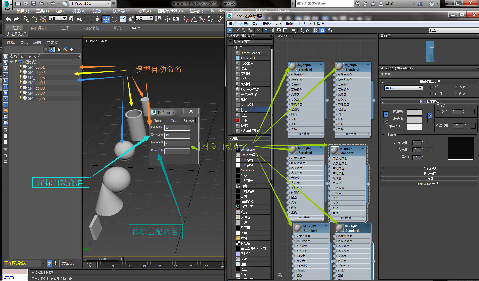The width and height of the screenshot is (479, 281).
Task: Open the 全部 selection filter dropdown
Action: (58, 18)
